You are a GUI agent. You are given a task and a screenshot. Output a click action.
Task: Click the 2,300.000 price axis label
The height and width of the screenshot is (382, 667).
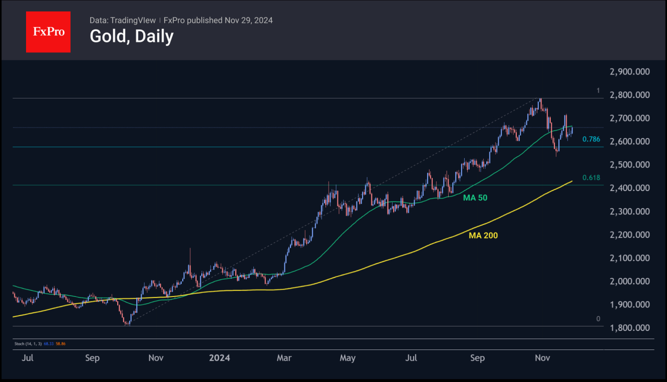(630, 211)
